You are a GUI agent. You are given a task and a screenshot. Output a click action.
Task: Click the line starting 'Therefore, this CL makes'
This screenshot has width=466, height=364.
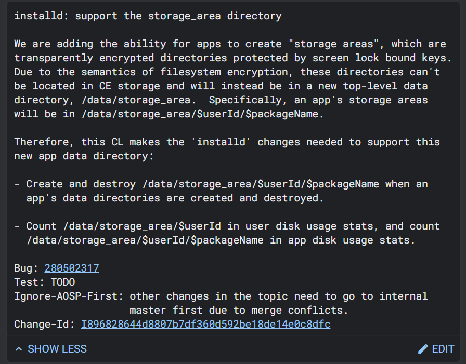point(227,142)
